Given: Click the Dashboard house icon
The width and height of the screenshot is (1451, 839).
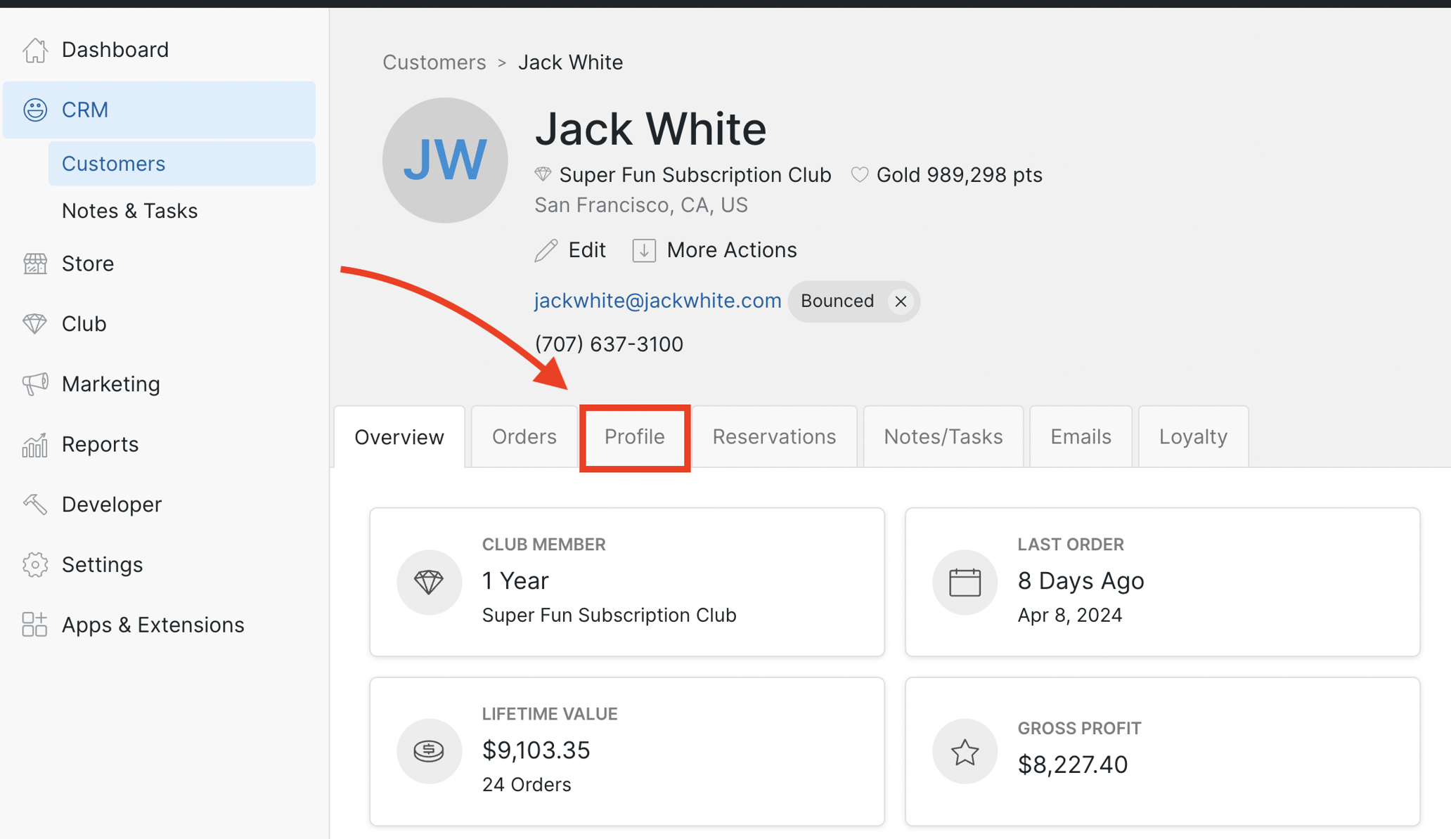Looking at the screenshot, I should 34,50.
